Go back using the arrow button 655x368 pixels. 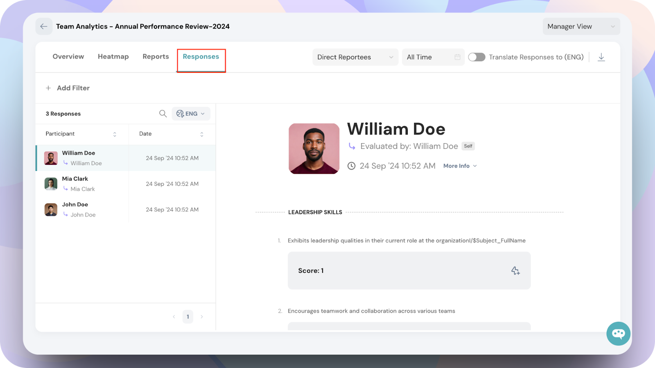pos(44,27)
